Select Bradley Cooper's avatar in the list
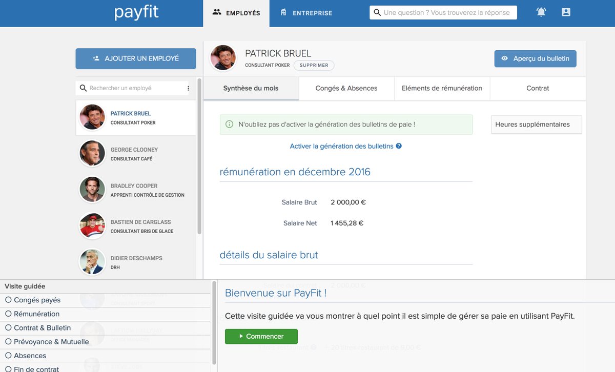This screenshot has height=372, width=615. click(92, 190)
